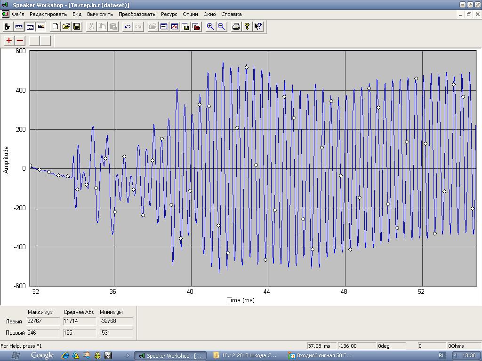Screen dimensions: 482x361
Task: Activate the context help pointer icon
Action: tap(258, 26)
